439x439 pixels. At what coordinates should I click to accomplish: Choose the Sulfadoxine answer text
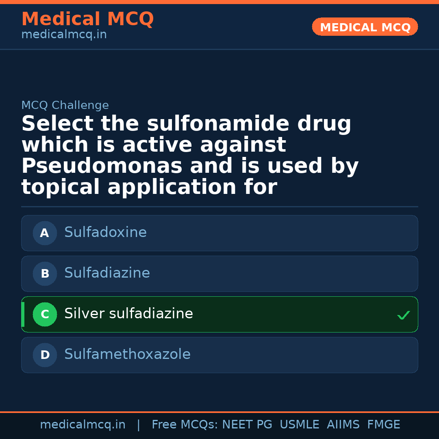pos(105,233)
